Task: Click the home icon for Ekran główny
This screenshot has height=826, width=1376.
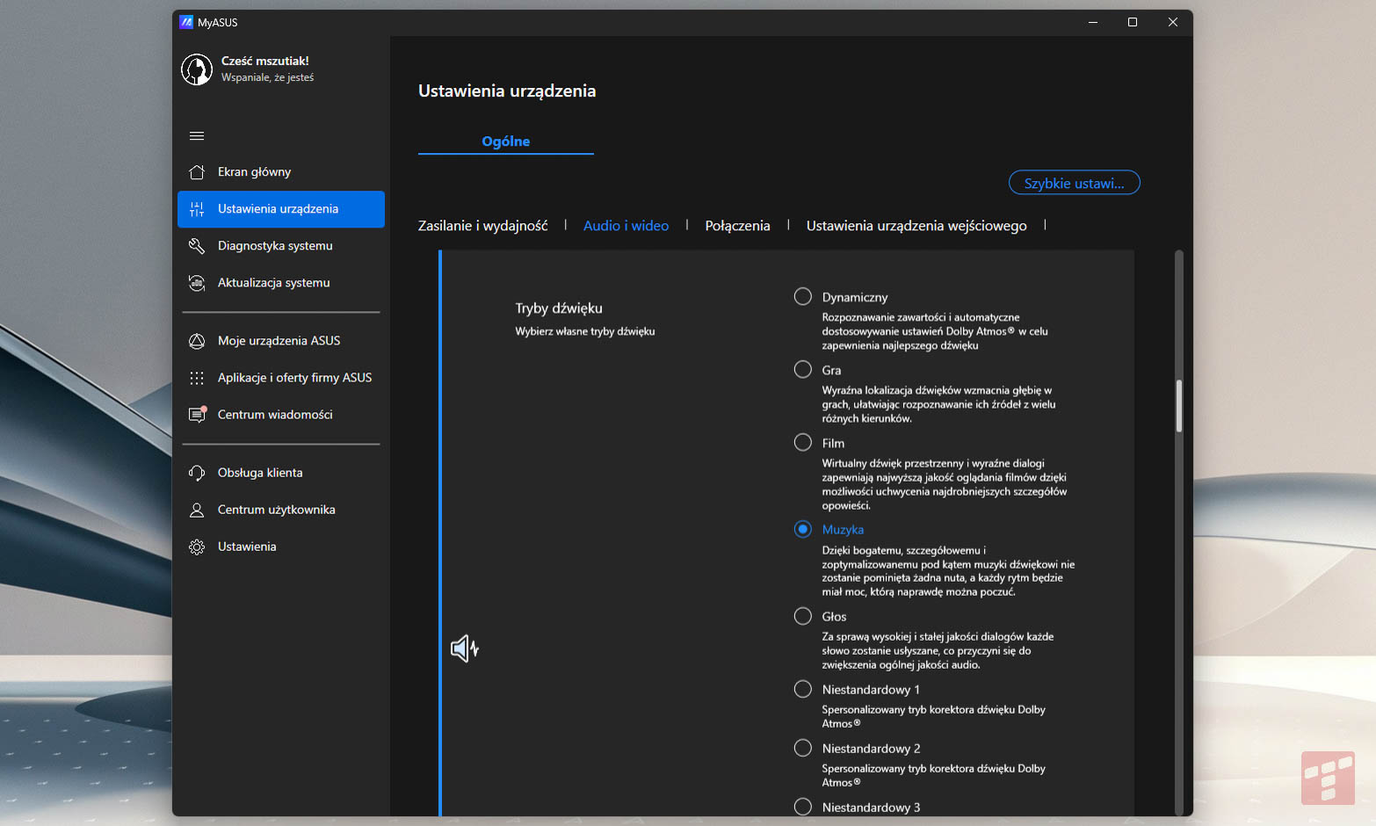Action: tap(197, 172)
